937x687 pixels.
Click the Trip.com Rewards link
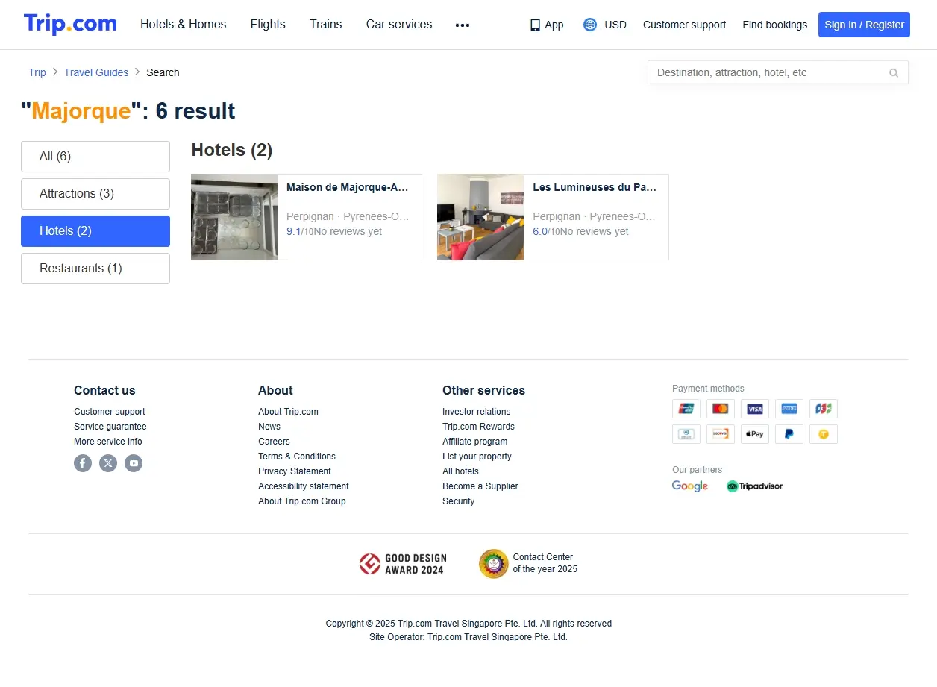pos(478,427)
